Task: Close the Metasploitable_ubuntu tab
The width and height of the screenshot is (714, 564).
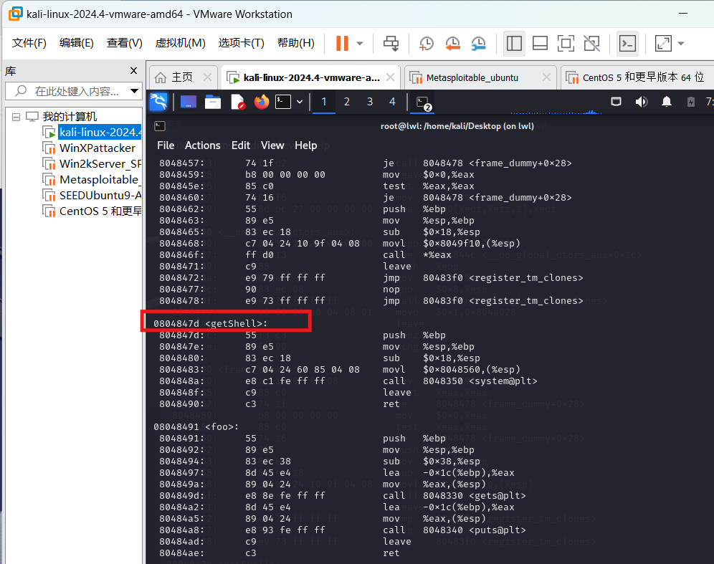Action: (546, 77)
